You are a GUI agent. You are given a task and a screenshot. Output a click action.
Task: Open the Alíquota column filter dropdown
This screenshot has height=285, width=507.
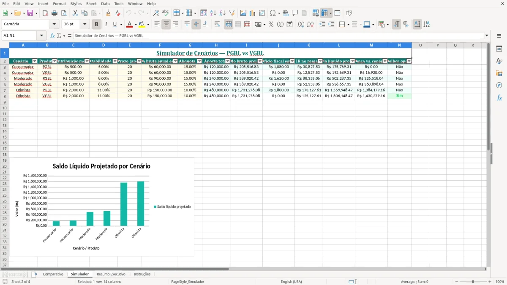[x=199, y=61]
